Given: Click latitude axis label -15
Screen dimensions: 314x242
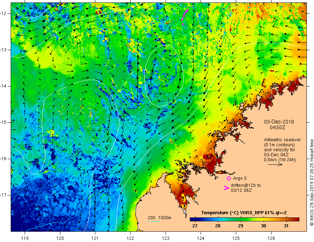Looking at the screenshot, I should (x=4, y=122).
